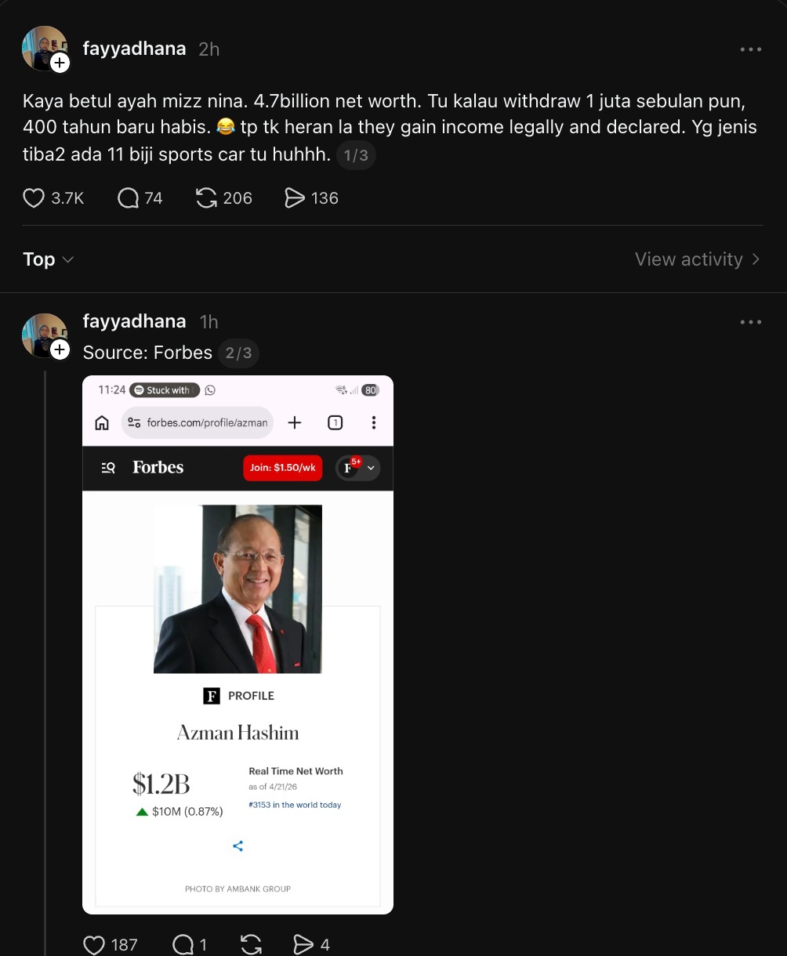Reply to the Source: Forbes post
The width and height of the screenshot is (787, 956).
pyautogui.click(x=183, y=945)
